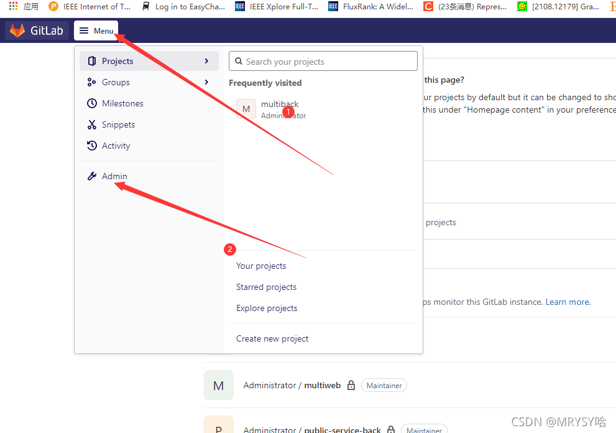
Task: Open the Log in to EasyCha... bookmark
Action: [x=183, y=6]
